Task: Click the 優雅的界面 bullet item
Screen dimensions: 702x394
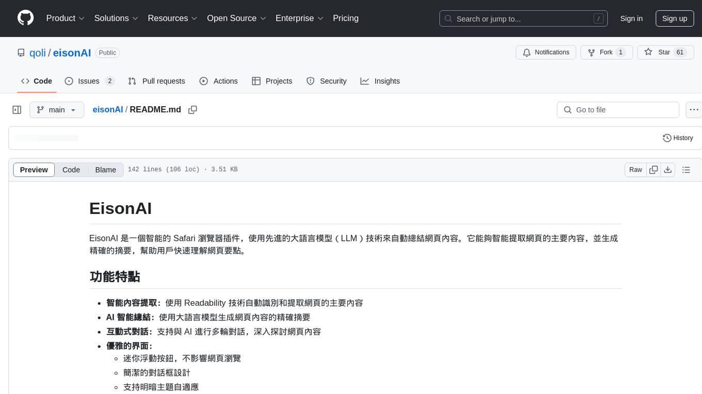Action: click(130, 346)
